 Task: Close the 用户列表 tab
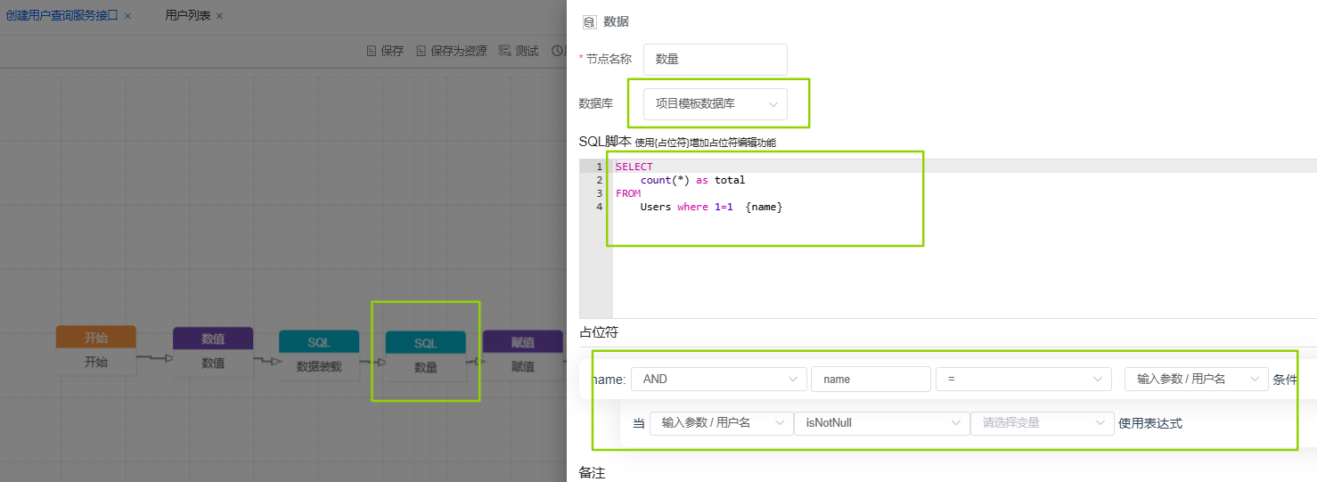(219, 16)
